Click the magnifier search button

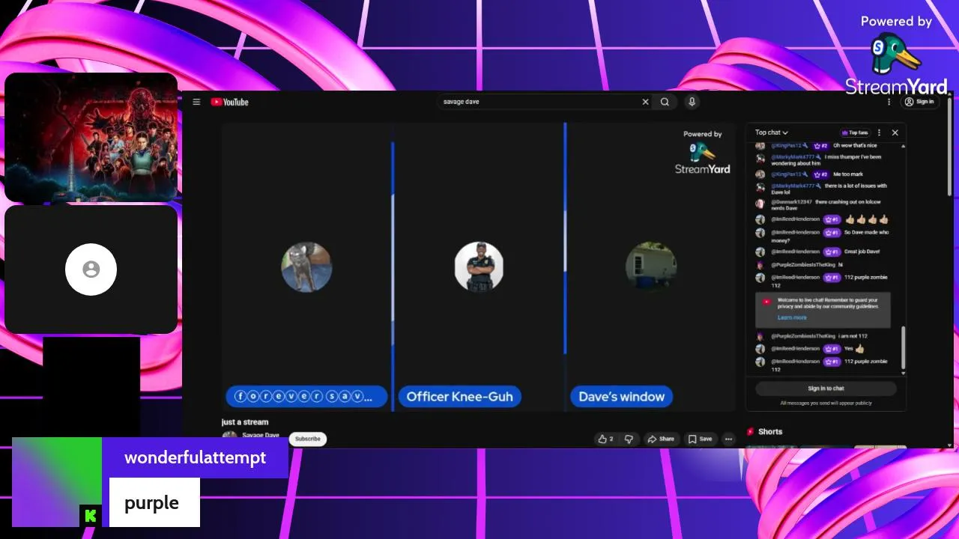pos(665,102)
